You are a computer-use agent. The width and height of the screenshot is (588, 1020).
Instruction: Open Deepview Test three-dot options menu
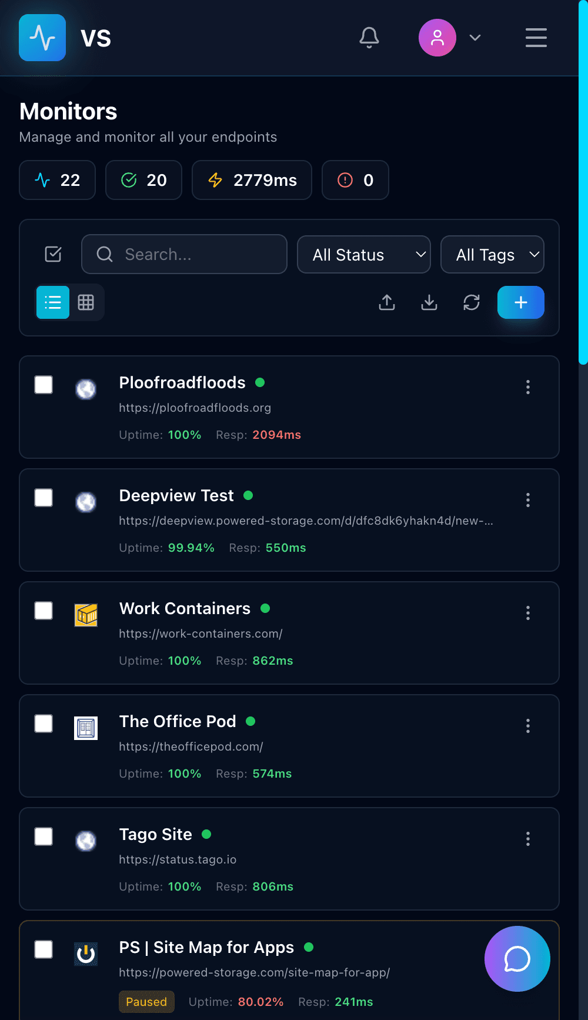coord(528,500)
